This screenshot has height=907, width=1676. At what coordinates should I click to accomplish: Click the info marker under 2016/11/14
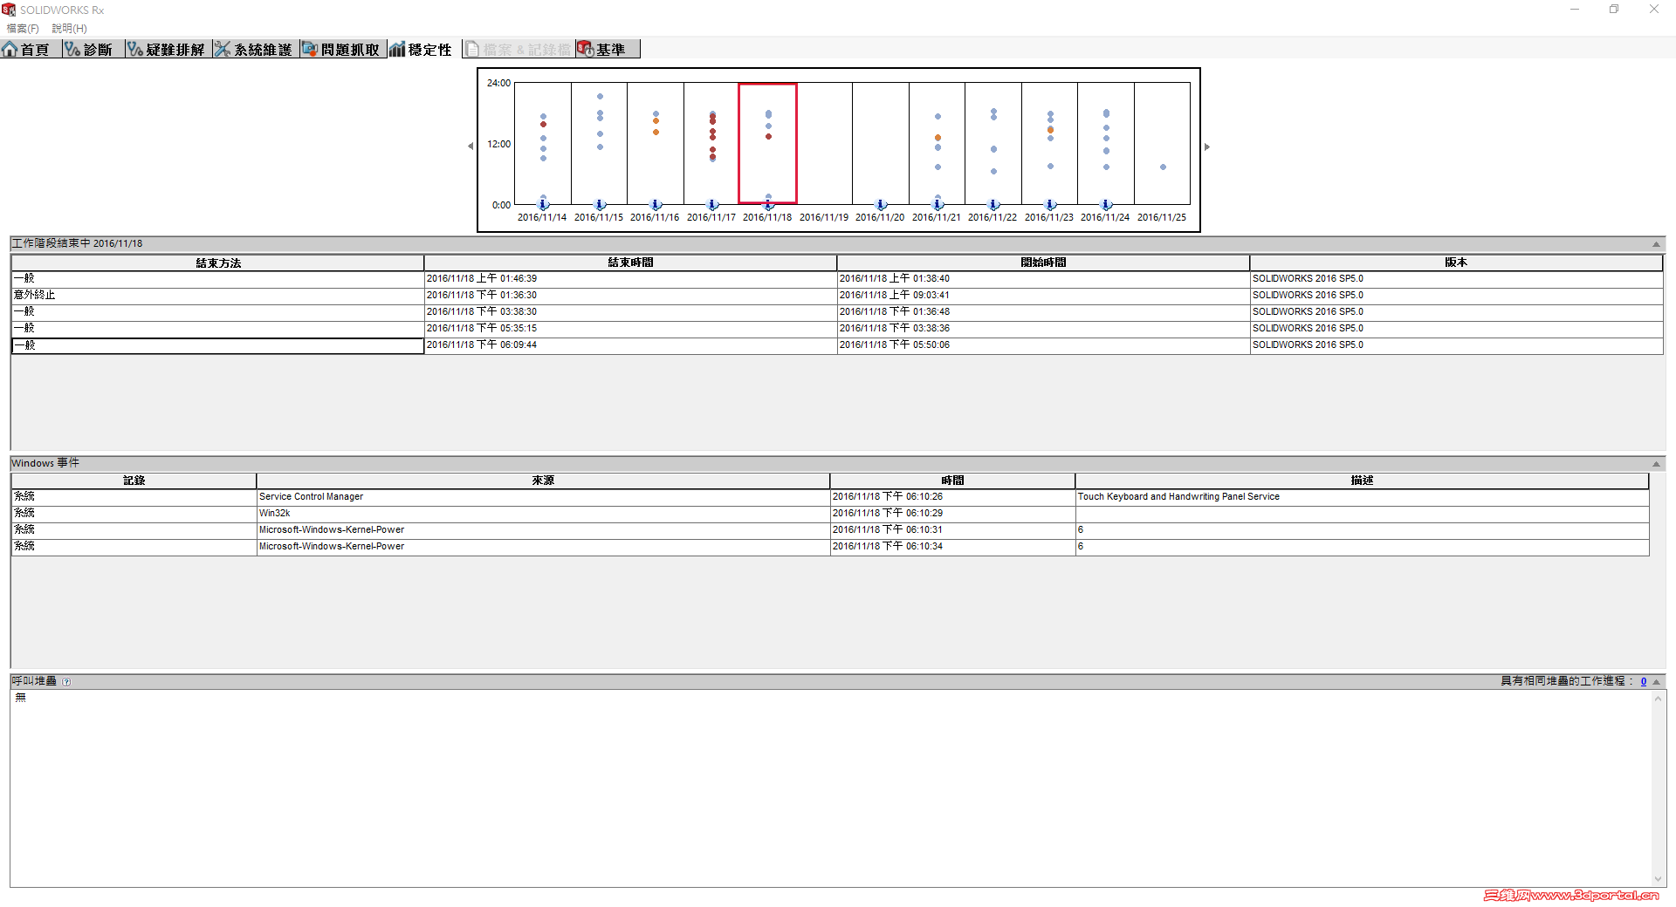click(x=543, y=204)
